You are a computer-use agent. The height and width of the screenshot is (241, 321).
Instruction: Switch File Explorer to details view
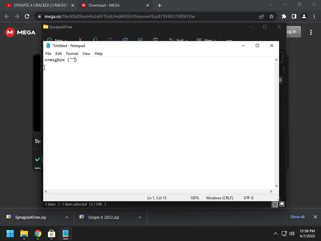point(275,204)
